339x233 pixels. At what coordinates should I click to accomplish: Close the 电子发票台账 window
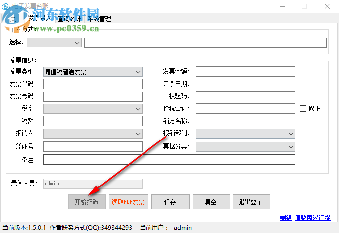[x=327, y=7]
